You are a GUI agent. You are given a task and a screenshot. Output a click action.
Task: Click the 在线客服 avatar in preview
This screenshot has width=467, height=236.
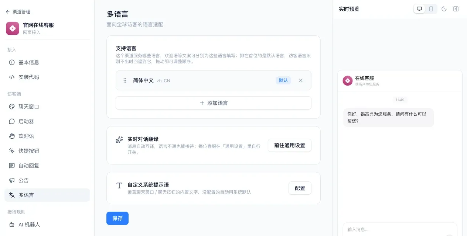pyautogui.click(x=348, y=81)
